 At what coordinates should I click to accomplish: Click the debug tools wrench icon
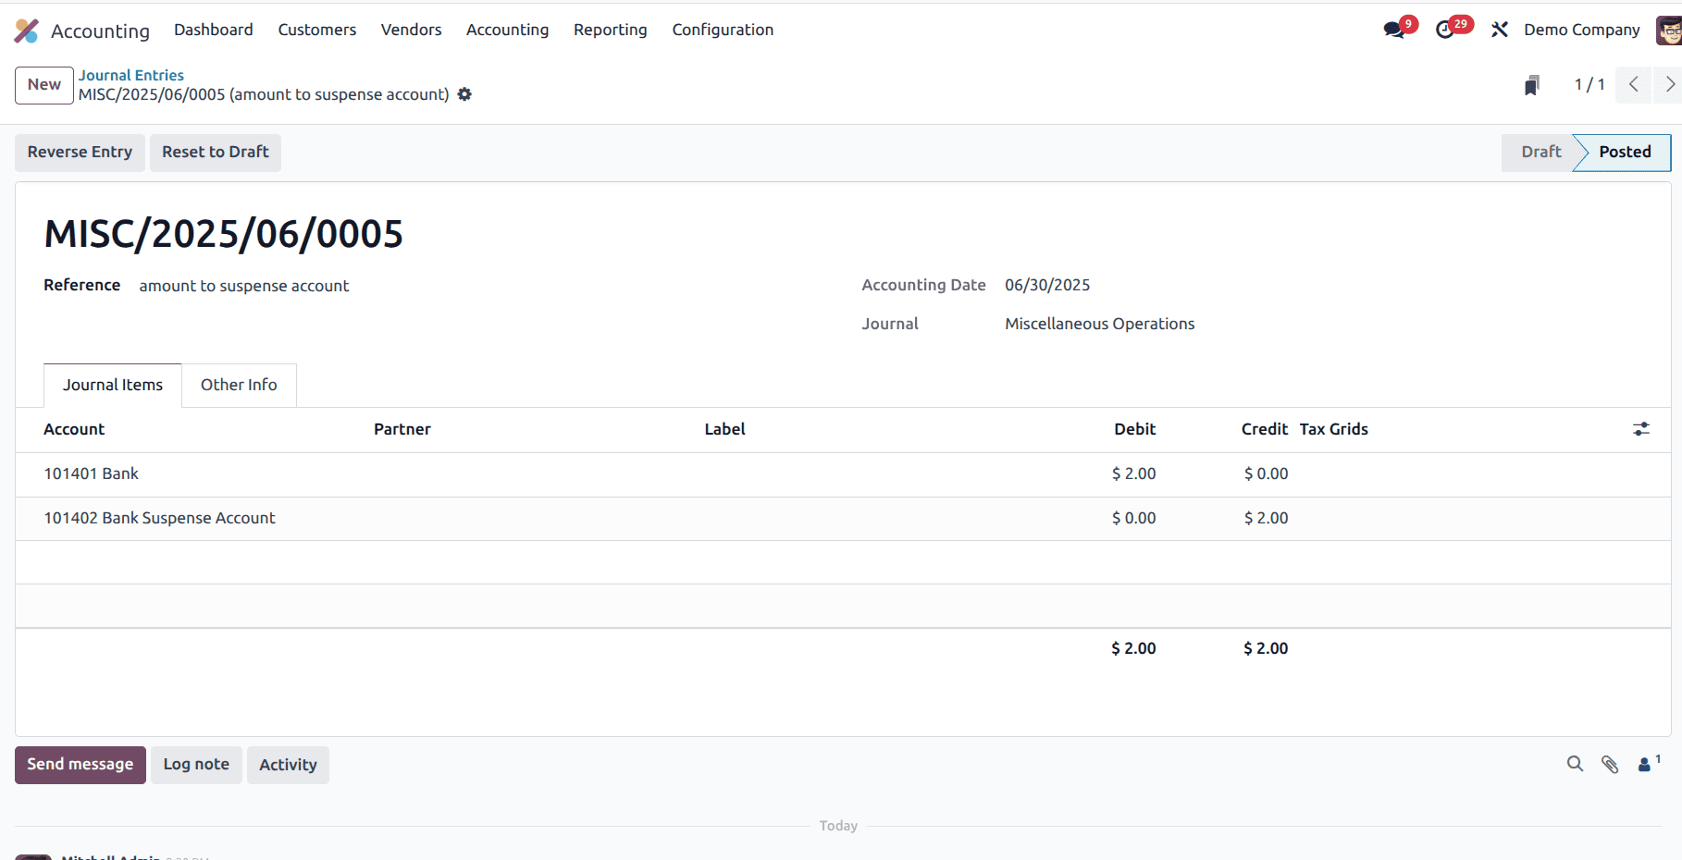point(1500,30)
